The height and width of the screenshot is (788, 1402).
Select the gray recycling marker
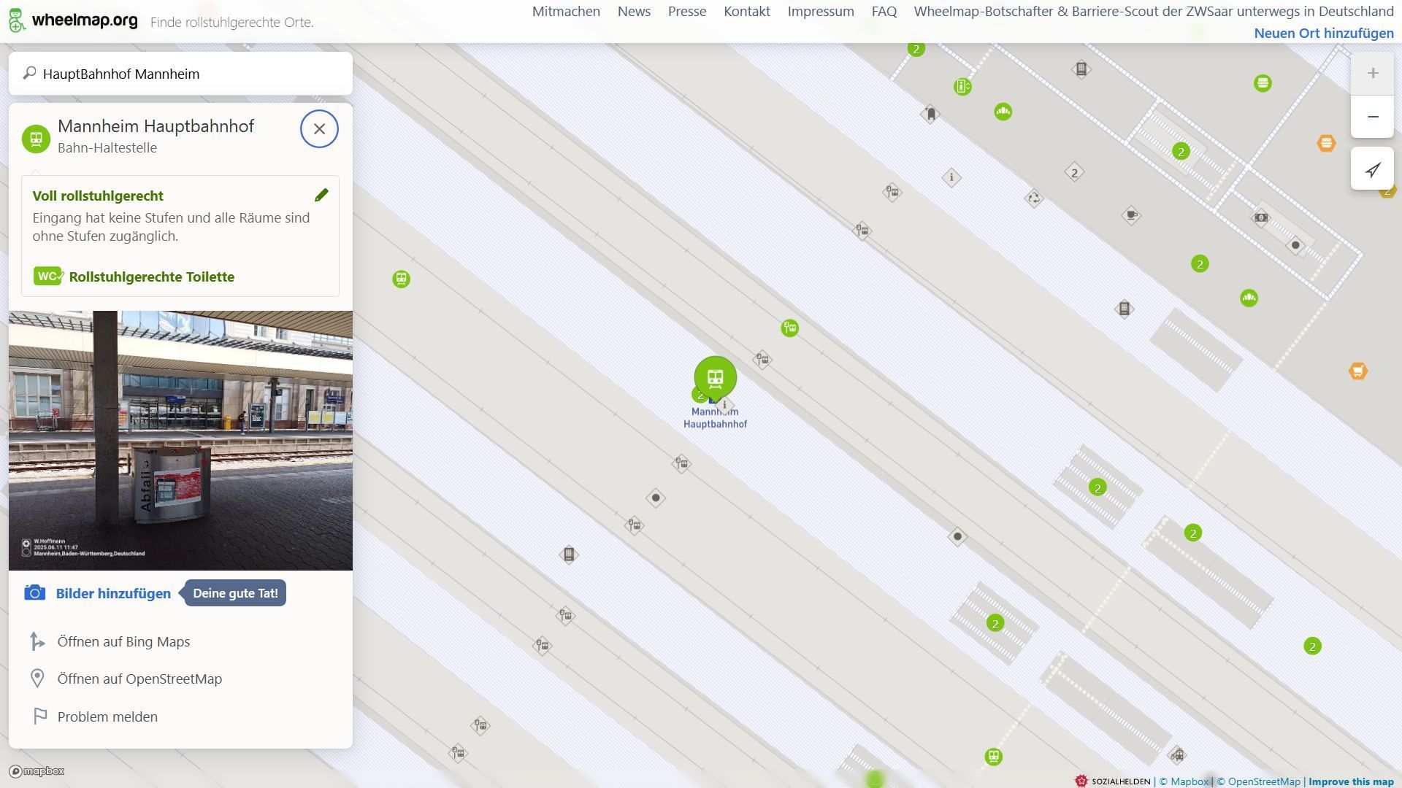coord(1033,198)
